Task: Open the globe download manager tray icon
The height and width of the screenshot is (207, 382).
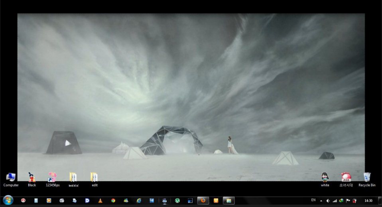Action: click(341, 201)
